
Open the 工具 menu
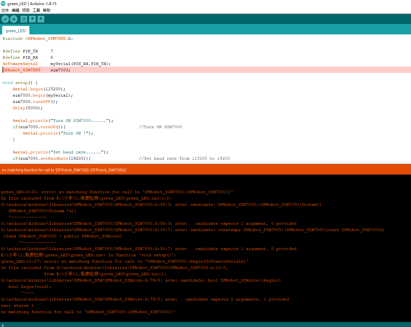(x=36, y=10)
